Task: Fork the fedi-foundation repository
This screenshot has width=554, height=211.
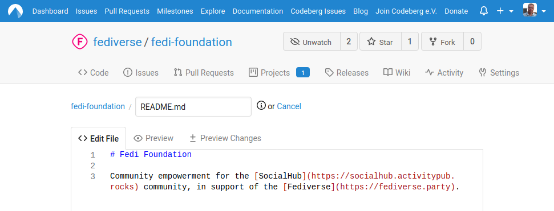Action: click(x=442, y=42)
